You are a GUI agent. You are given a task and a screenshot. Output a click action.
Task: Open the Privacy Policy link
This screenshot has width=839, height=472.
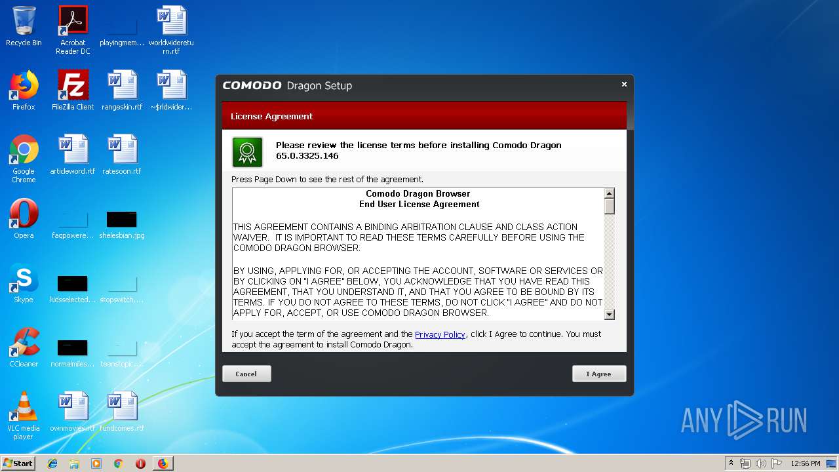tap(440, 334)
